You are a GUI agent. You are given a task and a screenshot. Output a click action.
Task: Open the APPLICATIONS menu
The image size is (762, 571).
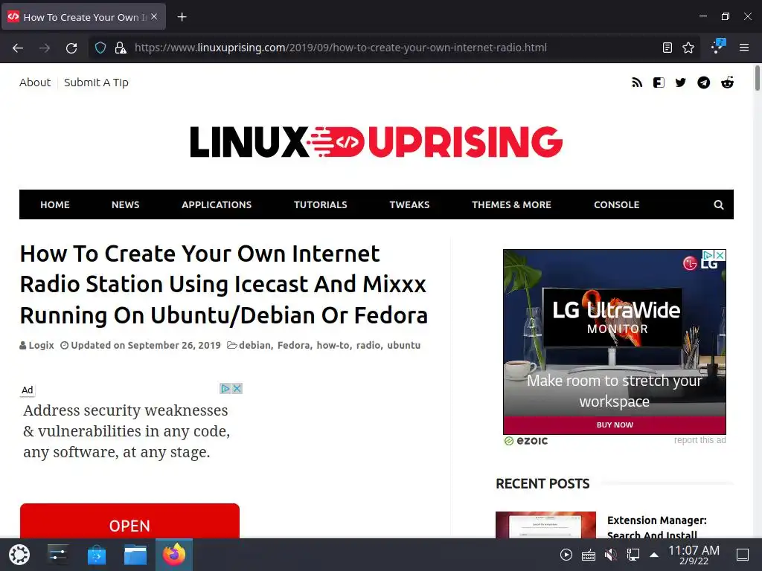coord(217,205)
